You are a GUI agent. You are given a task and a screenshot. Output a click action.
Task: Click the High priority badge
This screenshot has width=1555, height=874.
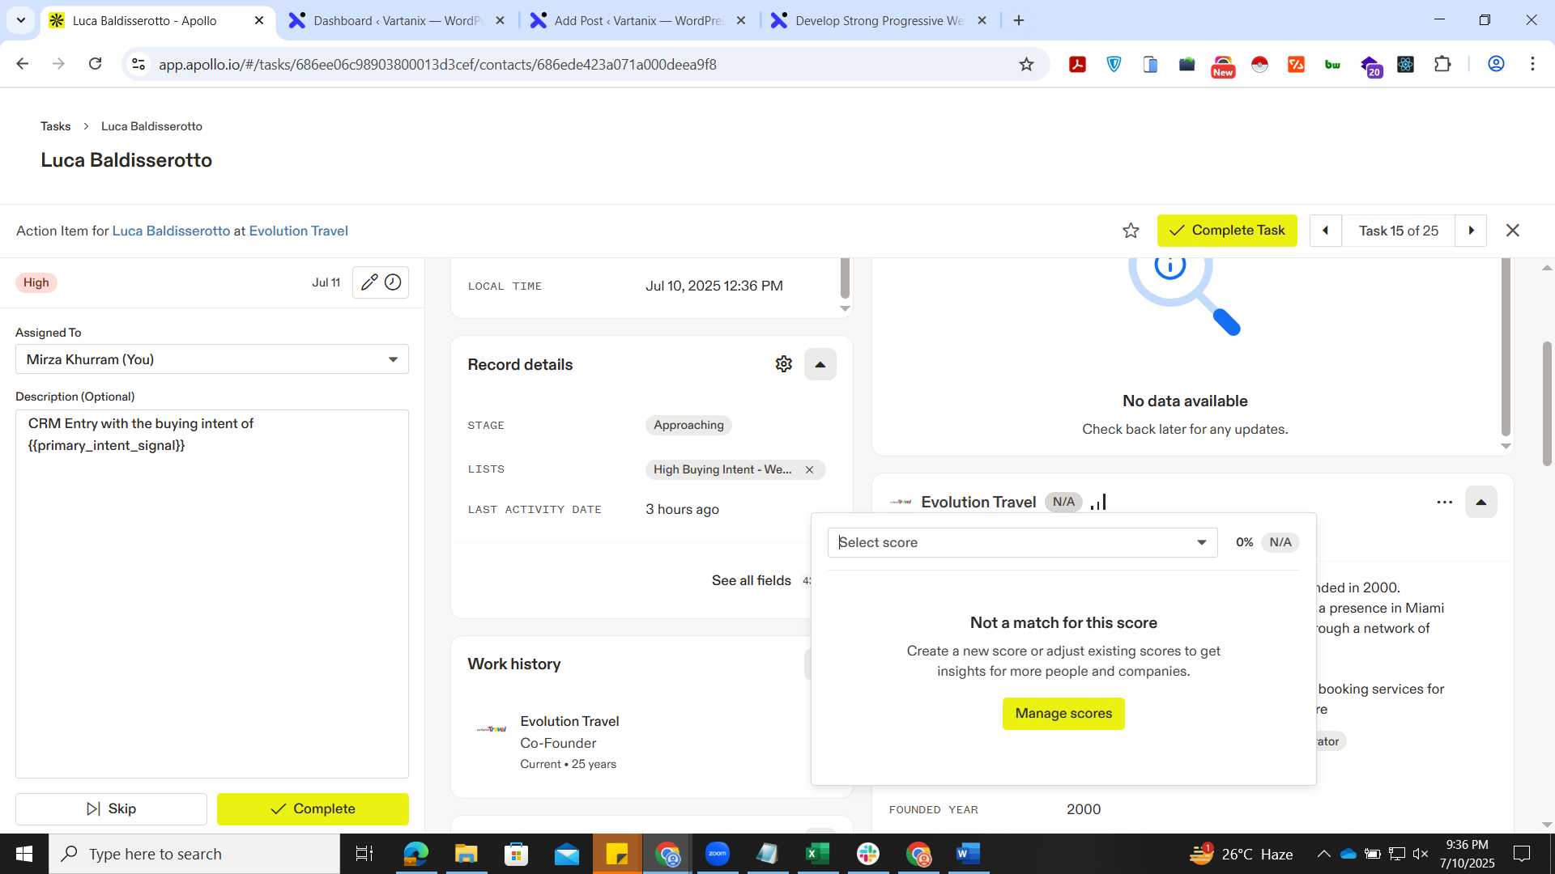click(x=36, y=282)
